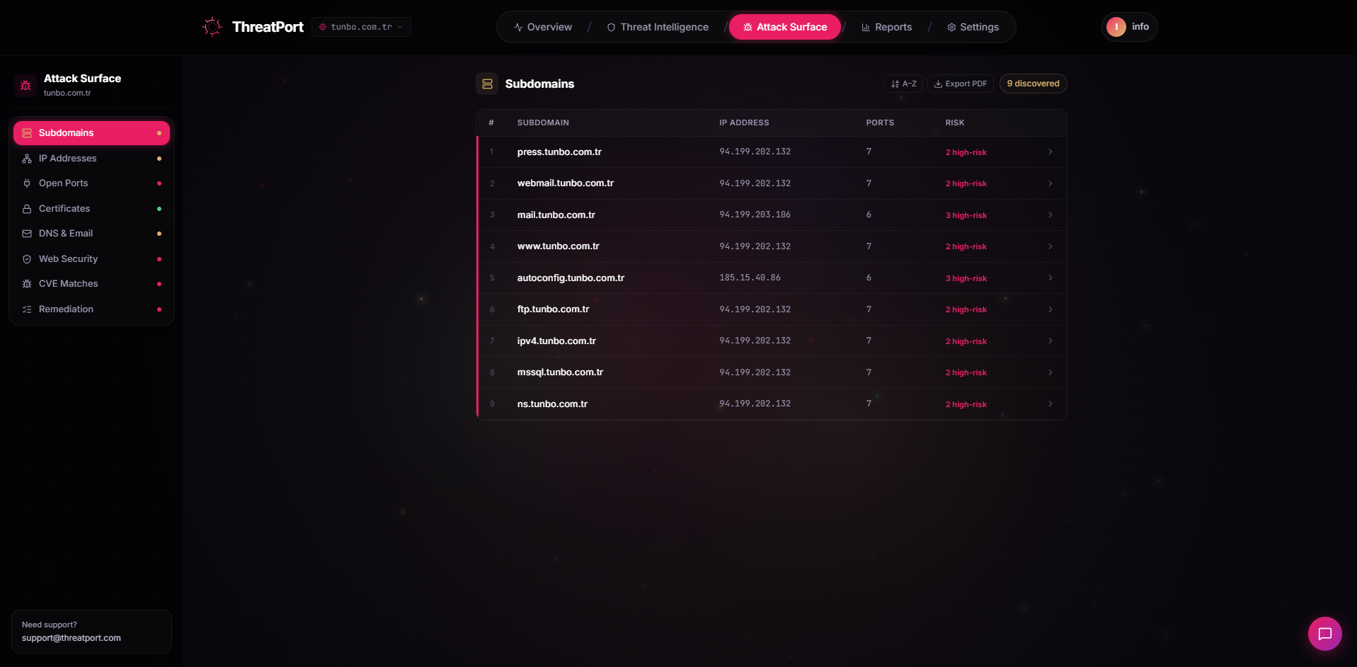This screenshot has height=667, width=1357.
Task: Click the Open Ports plug icon
Action: tap(27, 183)
